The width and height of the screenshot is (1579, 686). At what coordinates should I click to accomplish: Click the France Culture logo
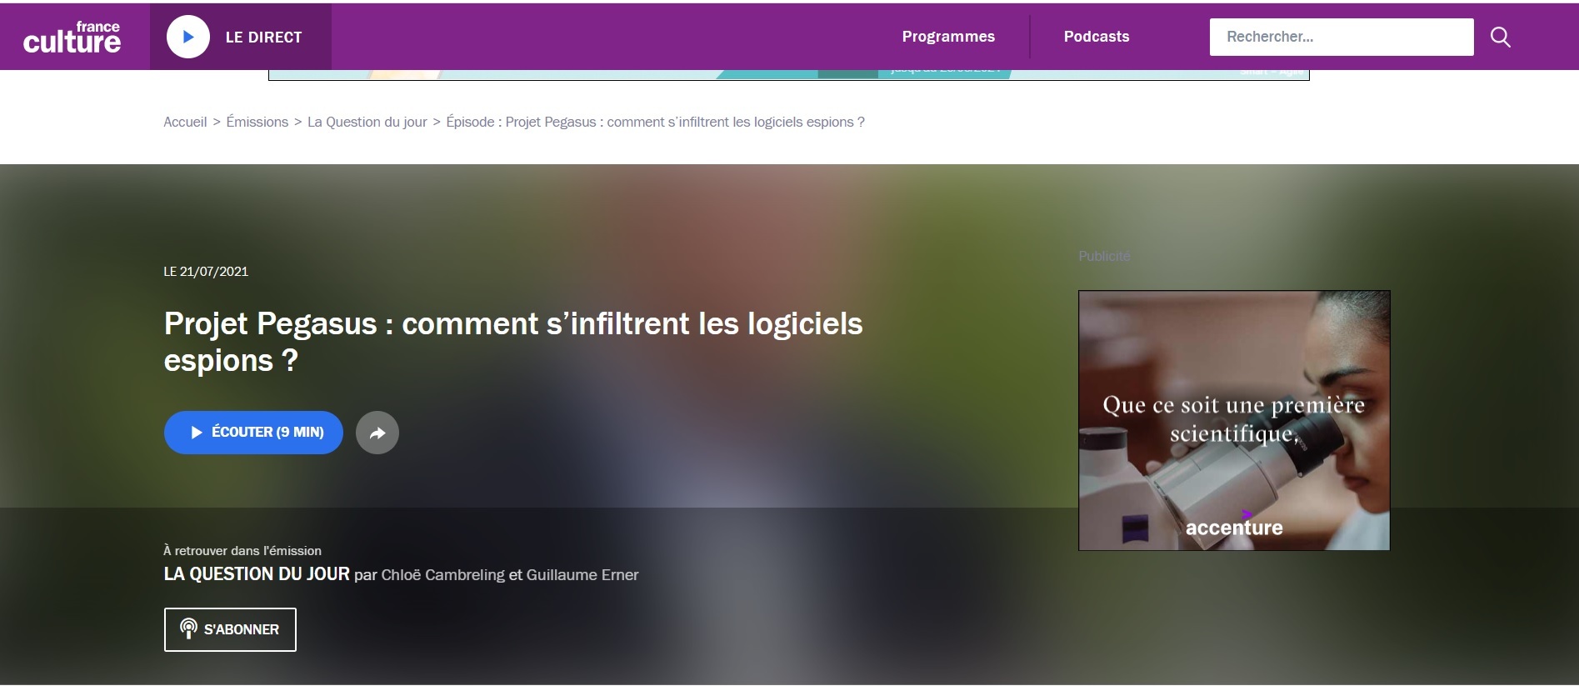(72, 38)
